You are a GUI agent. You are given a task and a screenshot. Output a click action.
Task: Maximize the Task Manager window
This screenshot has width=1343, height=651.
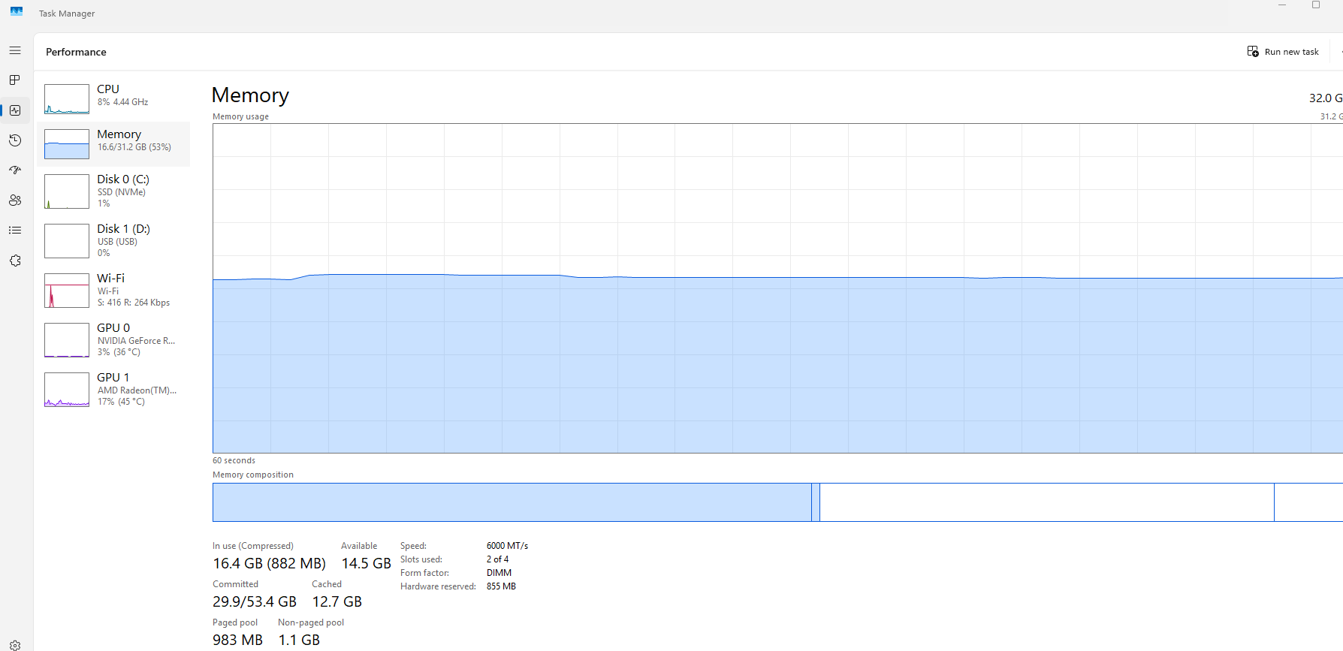click(x=1316, y=5)
